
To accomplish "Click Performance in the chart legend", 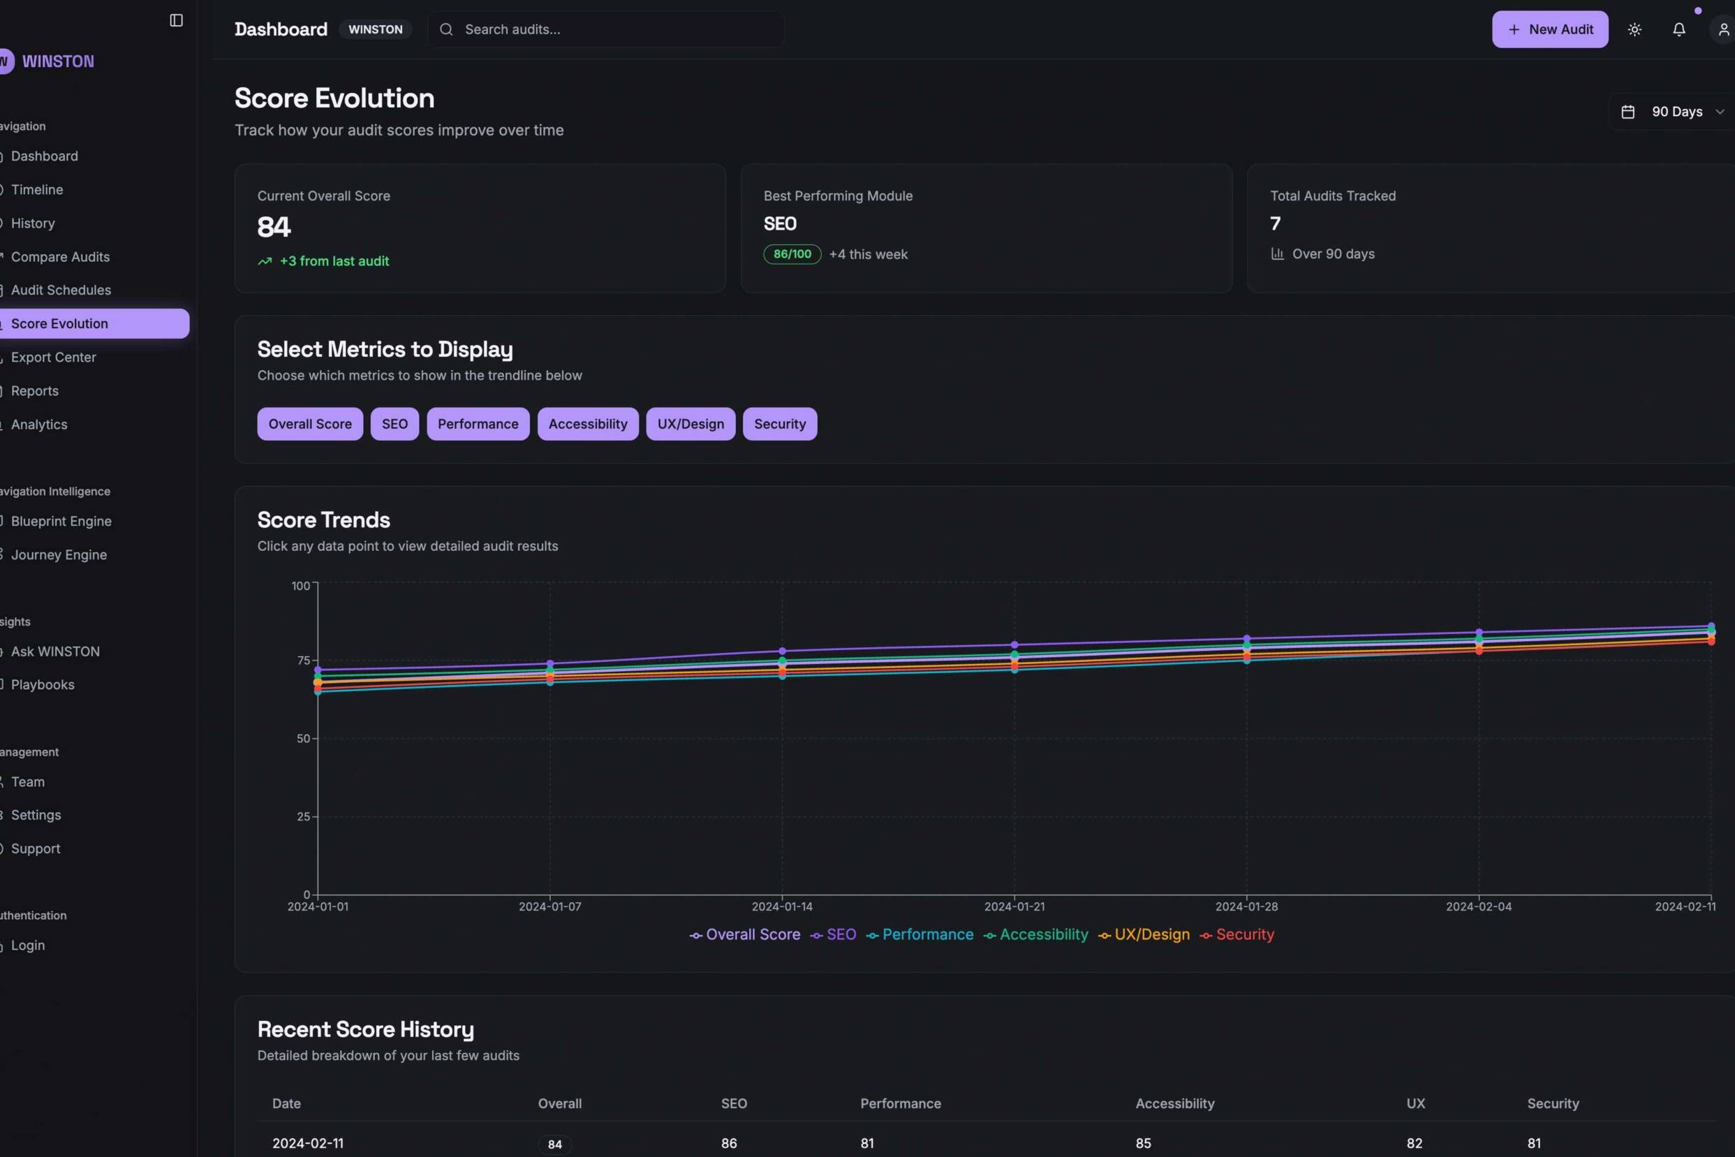I will click(x=926, y=935).
